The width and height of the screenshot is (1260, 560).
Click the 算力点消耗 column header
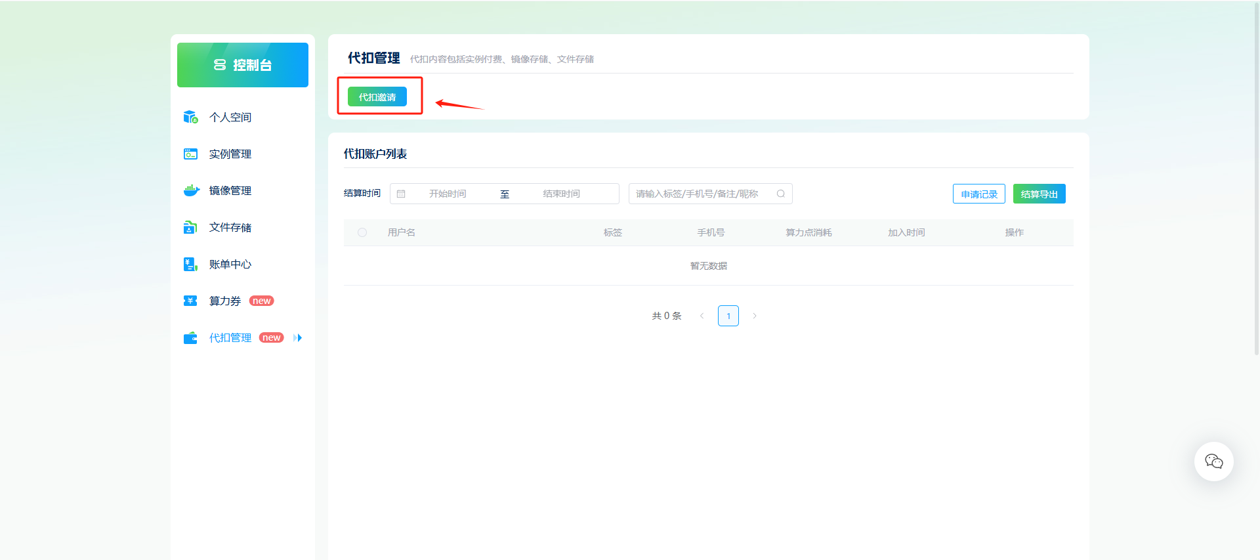point(808,232)
